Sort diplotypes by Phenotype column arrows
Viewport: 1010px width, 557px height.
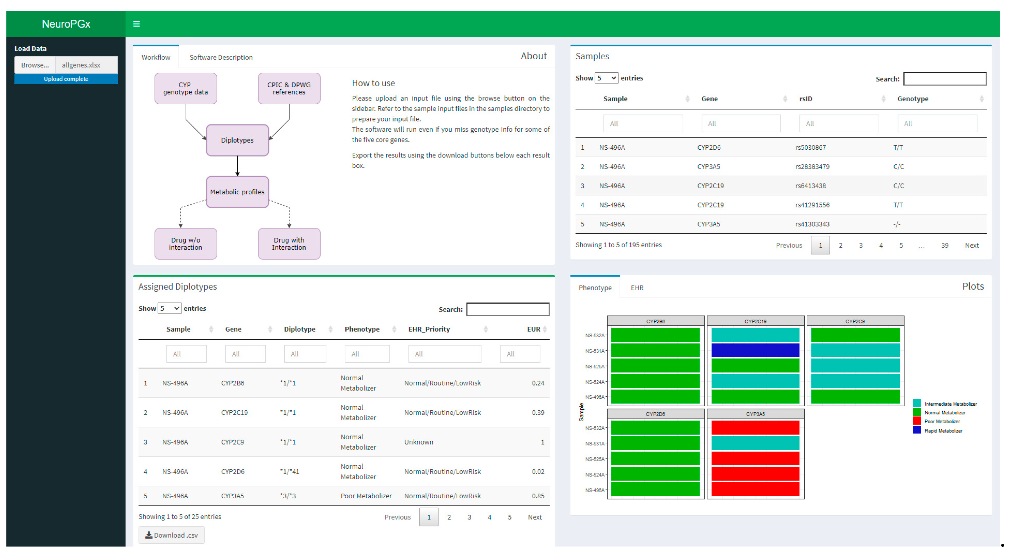pos(394,329)
